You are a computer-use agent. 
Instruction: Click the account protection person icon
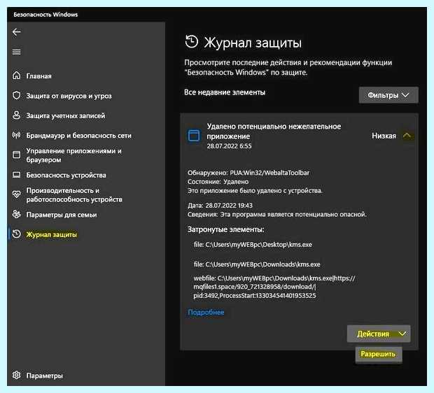[x=17, y=115]
